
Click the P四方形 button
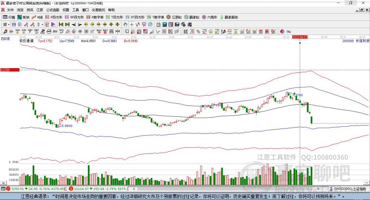54,17
